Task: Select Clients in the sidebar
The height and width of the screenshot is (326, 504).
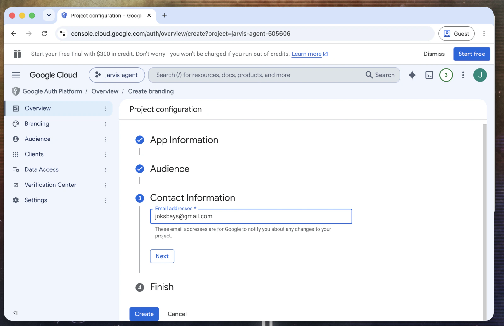Action: point(59,154)
